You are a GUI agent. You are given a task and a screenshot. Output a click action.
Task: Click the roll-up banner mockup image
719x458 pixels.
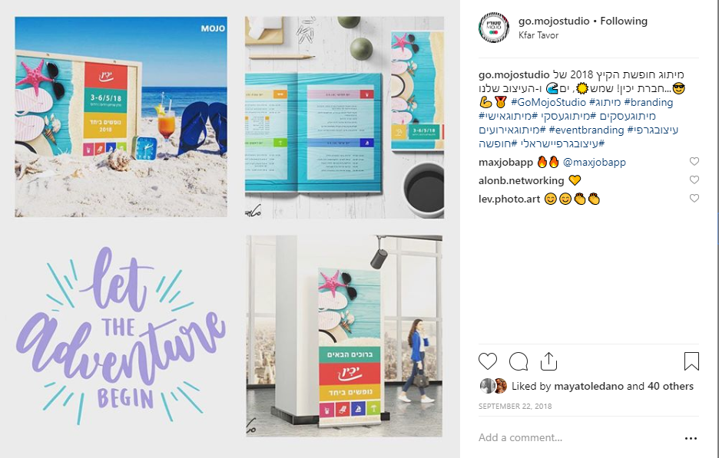tap(344, 336)
